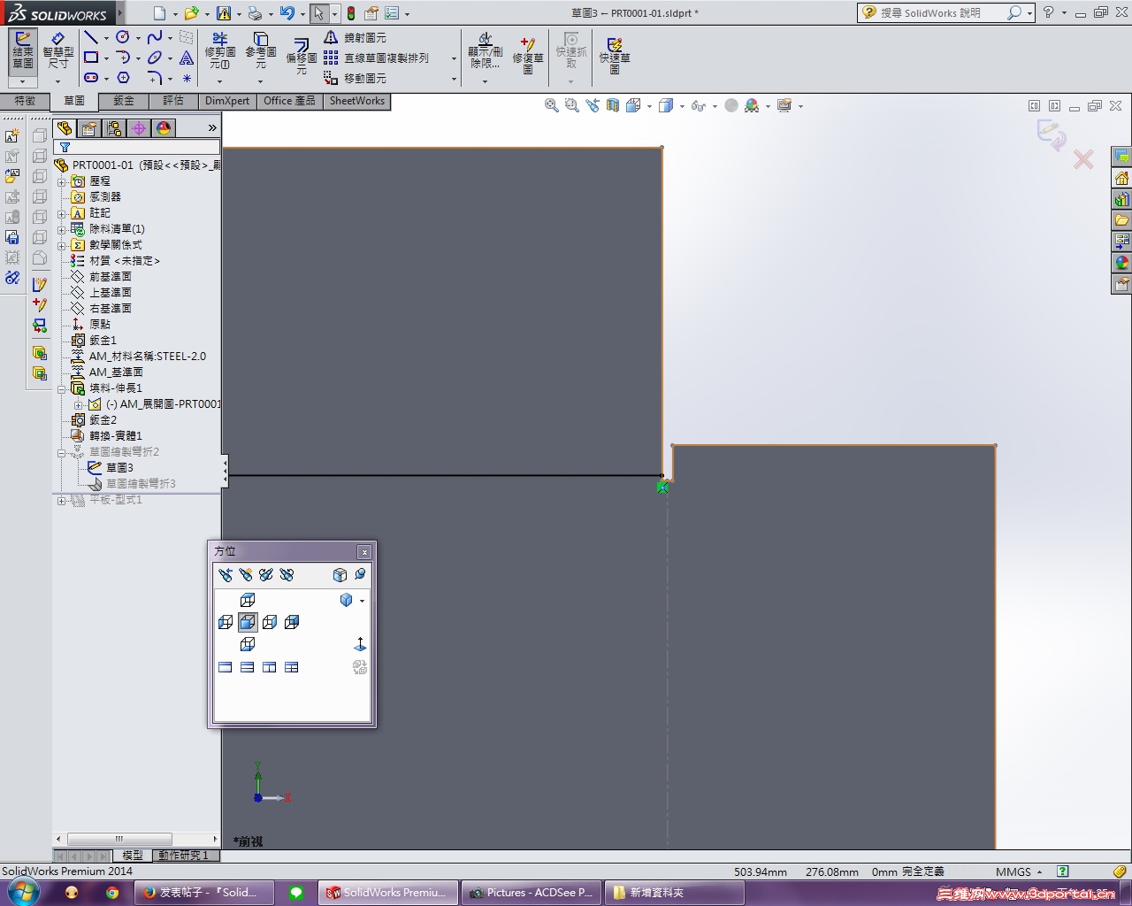Select the sketch Text tool
This screenshot has width=1132, height=906.
coord(187,58)
